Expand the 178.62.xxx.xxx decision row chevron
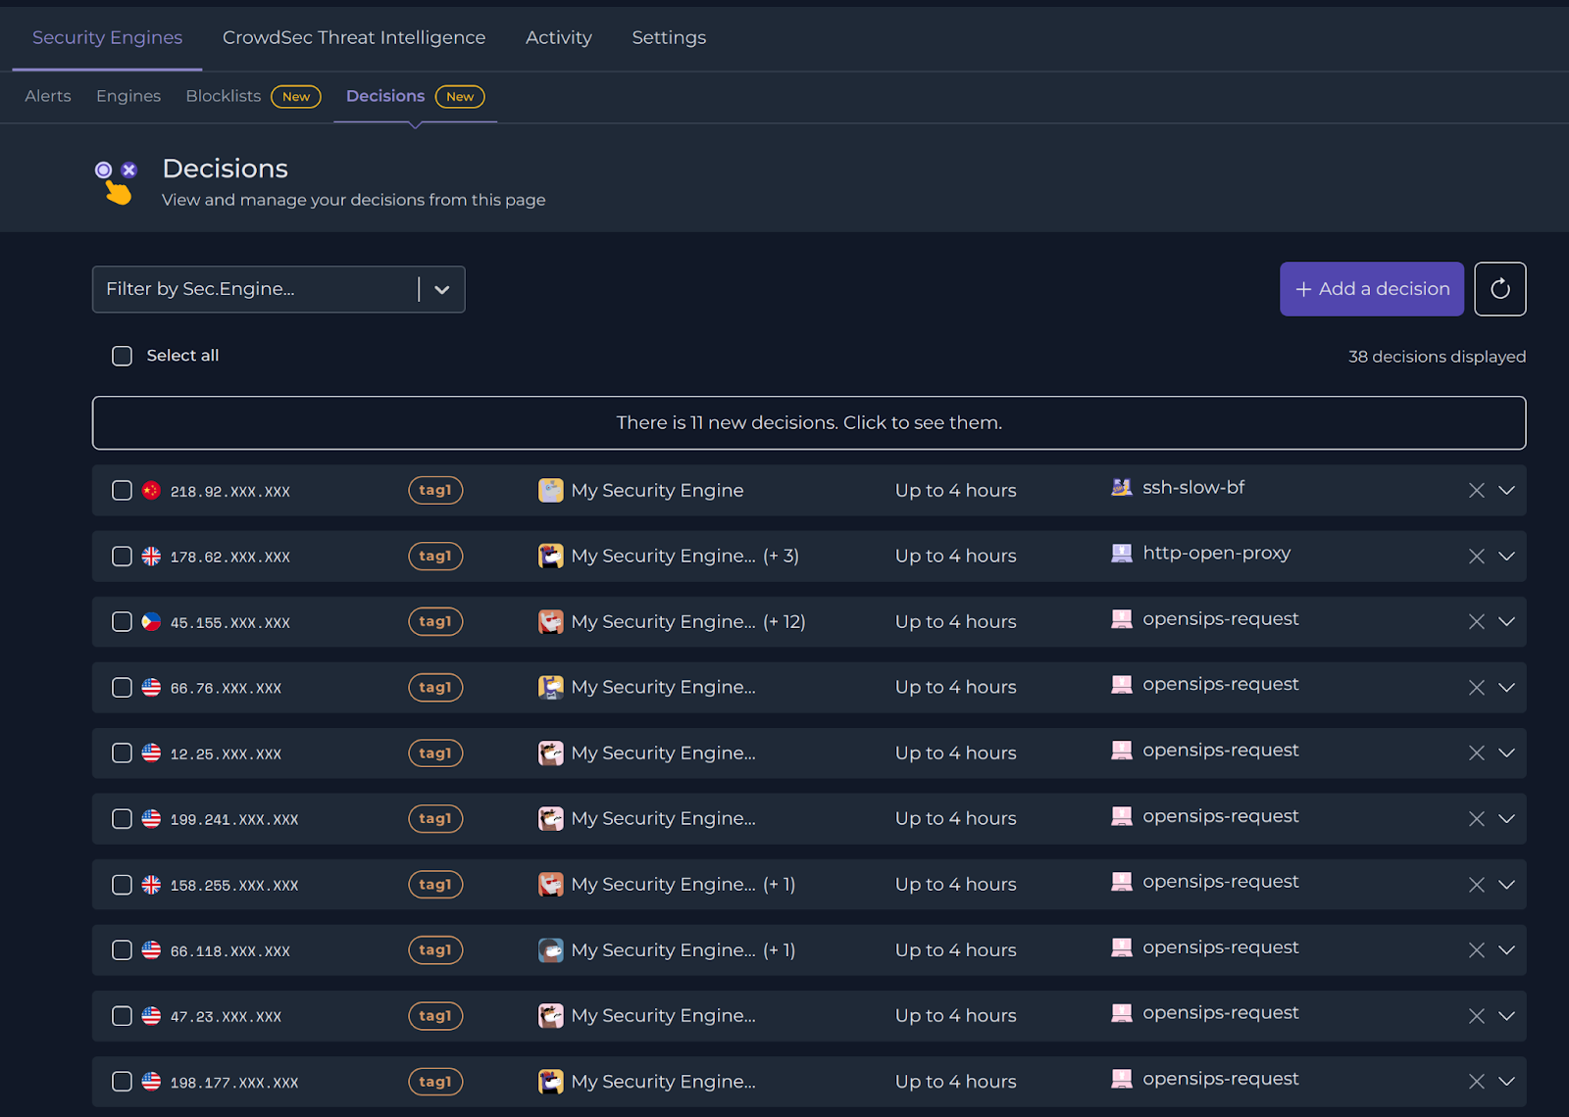The width and height of the screenshot is (1569, 1117). click(1506, 557)
